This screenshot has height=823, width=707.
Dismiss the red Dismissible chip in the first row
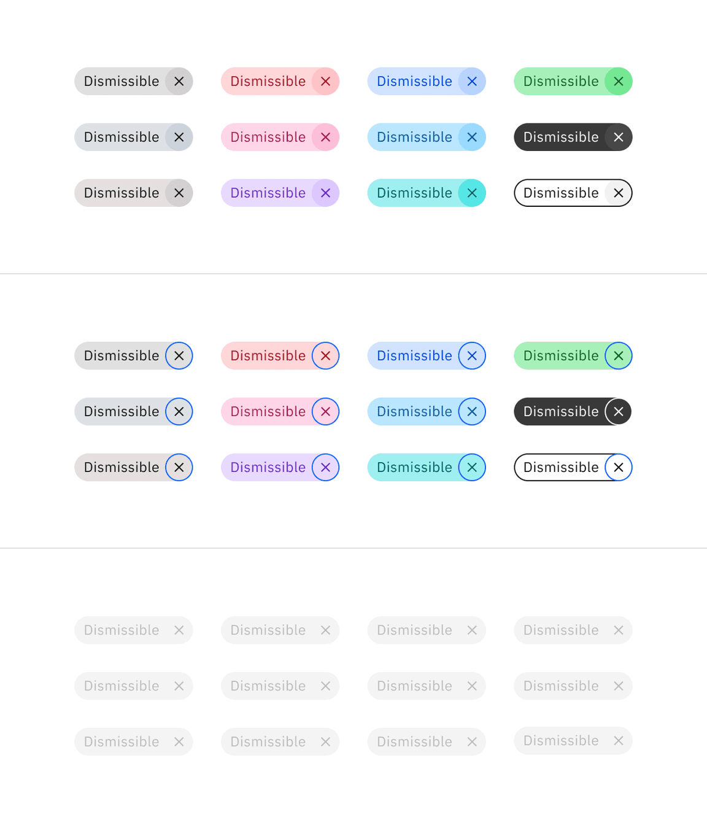(x=325, y=81)
